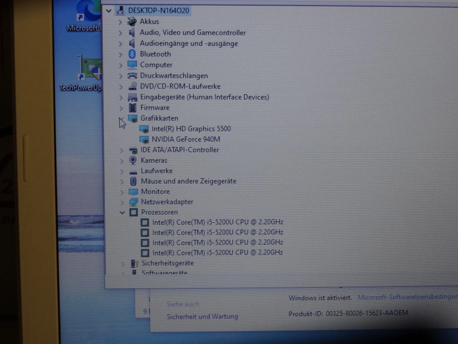
Task: Click the Windows ist aktiviert text
Action: point(320,298)
